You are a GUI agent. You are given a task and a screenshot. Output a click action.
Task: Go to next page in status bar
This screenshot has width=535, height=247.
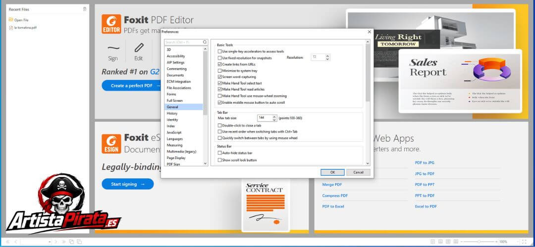[55, 242]
